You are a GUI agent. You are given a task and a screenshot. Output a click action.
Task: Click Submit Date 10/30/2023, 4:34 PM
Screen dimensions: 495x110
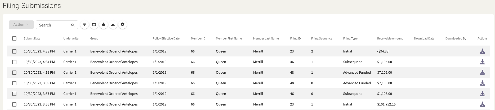[x=39, y=62]
